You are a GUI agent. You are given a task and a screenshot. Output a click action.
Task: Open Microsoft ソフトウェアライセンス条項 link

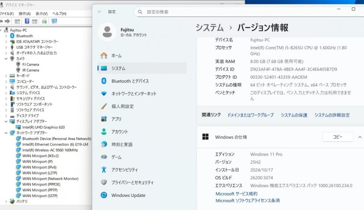point(248,201)
